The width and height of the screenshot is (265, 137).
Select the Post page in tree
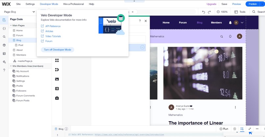21,45
